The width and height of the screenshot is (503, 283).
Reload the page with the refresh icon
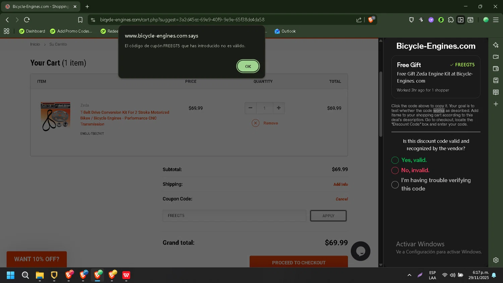[x=27, y=20]
